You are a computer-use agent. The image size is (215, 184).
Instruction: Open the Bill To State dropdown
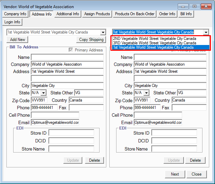[x=44, y=93]
